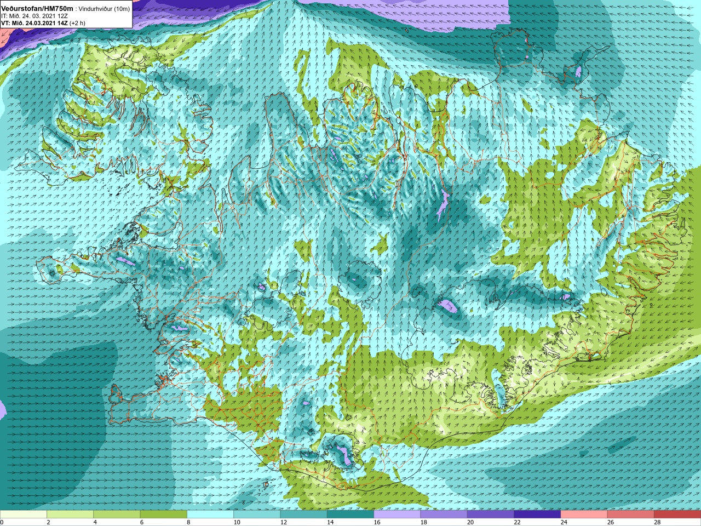Click the medium teal 12–14 legend swatch

pyautogui.click(x=304, y=514)
